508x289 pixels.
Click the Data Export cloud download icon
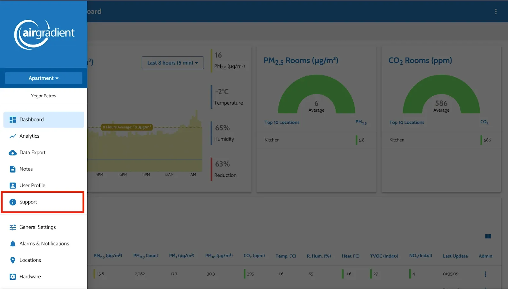click(x=13, y=153)
